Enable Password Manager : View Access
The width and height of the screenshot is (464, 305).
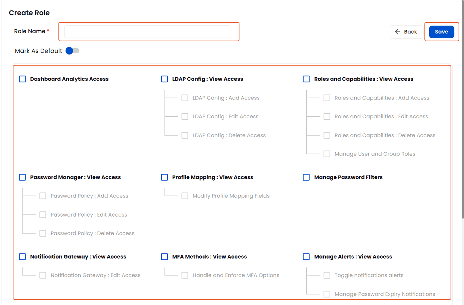[22, 177]
